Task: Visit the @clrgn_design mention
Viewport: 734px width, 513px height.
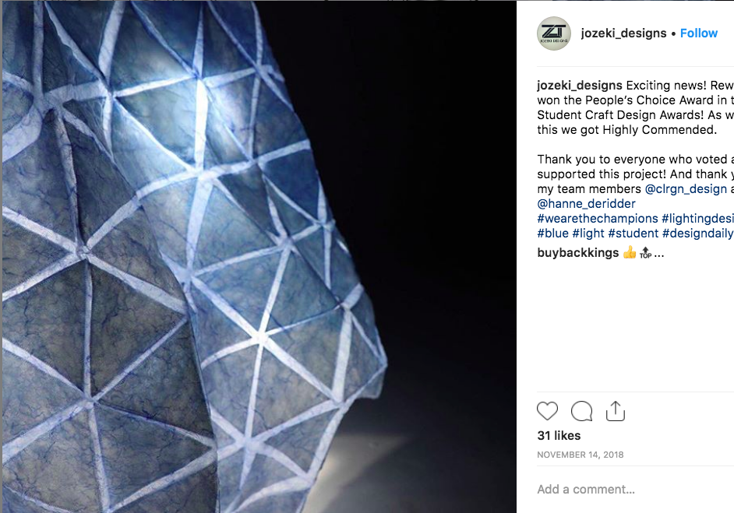Action: tap(686, 189)
